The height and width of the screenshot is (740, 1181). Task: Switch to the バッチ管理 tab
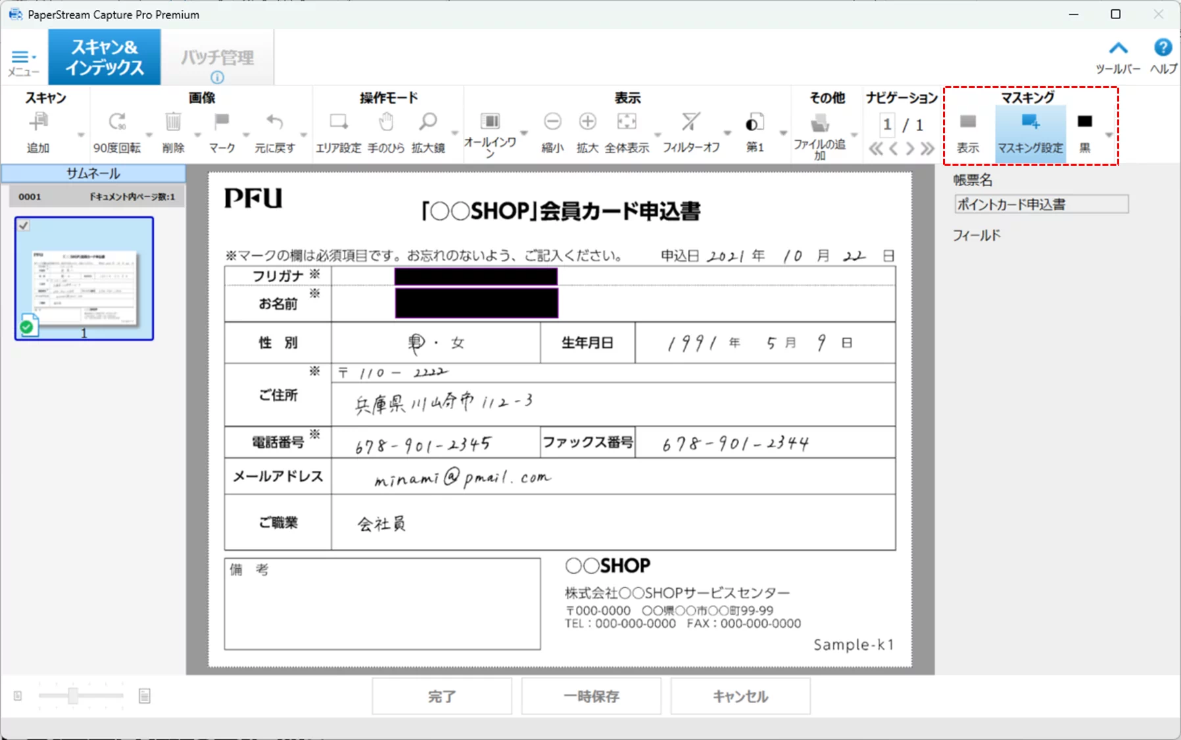coord(217,58)
